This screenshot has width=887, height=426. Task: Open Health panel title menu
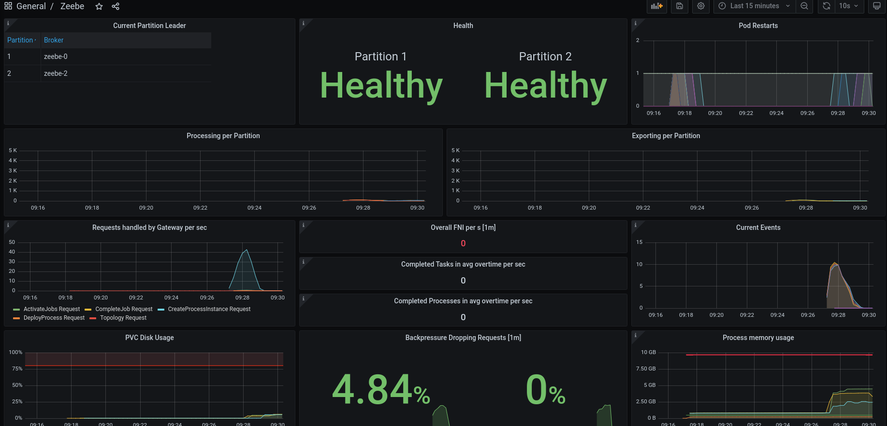pos(463,26)
